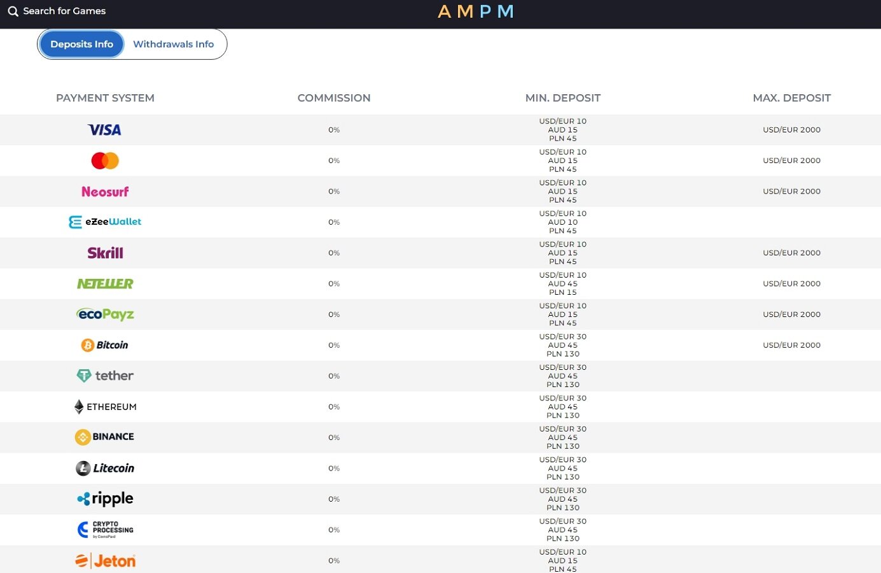Click the Neteller logo
Viewport: 881px width, 573px height.
coord(105,283)
